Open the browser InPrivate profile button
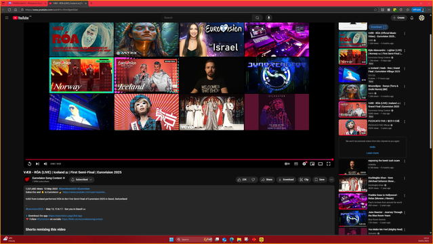The height and width of the screenshot is (244, 433). tap(418, 9)
